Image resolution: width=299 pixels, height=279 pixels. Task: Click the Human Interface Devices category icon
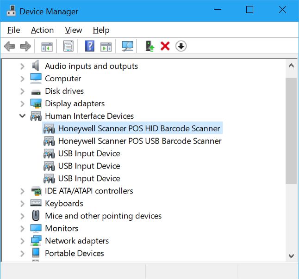(x=36, y=116)
